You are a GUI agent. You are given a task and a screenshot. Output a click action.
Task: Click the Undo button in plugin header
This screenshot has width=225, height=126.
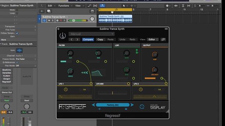tap(122, 40)
